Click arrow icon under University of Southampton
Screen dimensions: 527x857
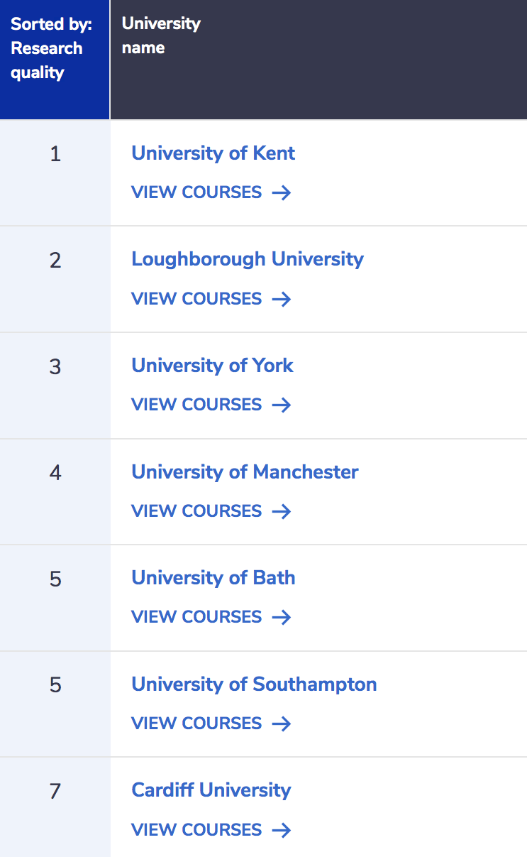[x=282, y=724]
